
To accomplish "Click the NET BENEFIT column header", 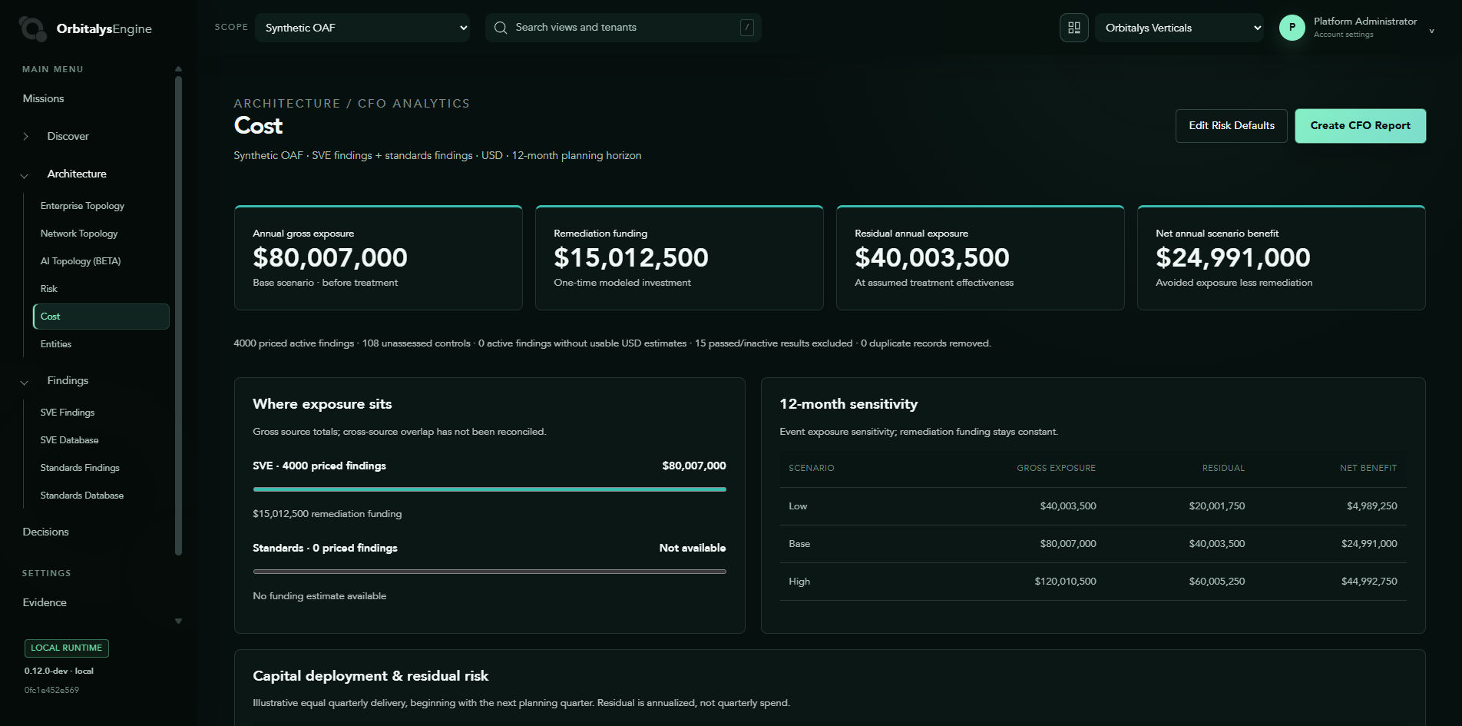I will pyautogui.click(x=1368, y=468).
